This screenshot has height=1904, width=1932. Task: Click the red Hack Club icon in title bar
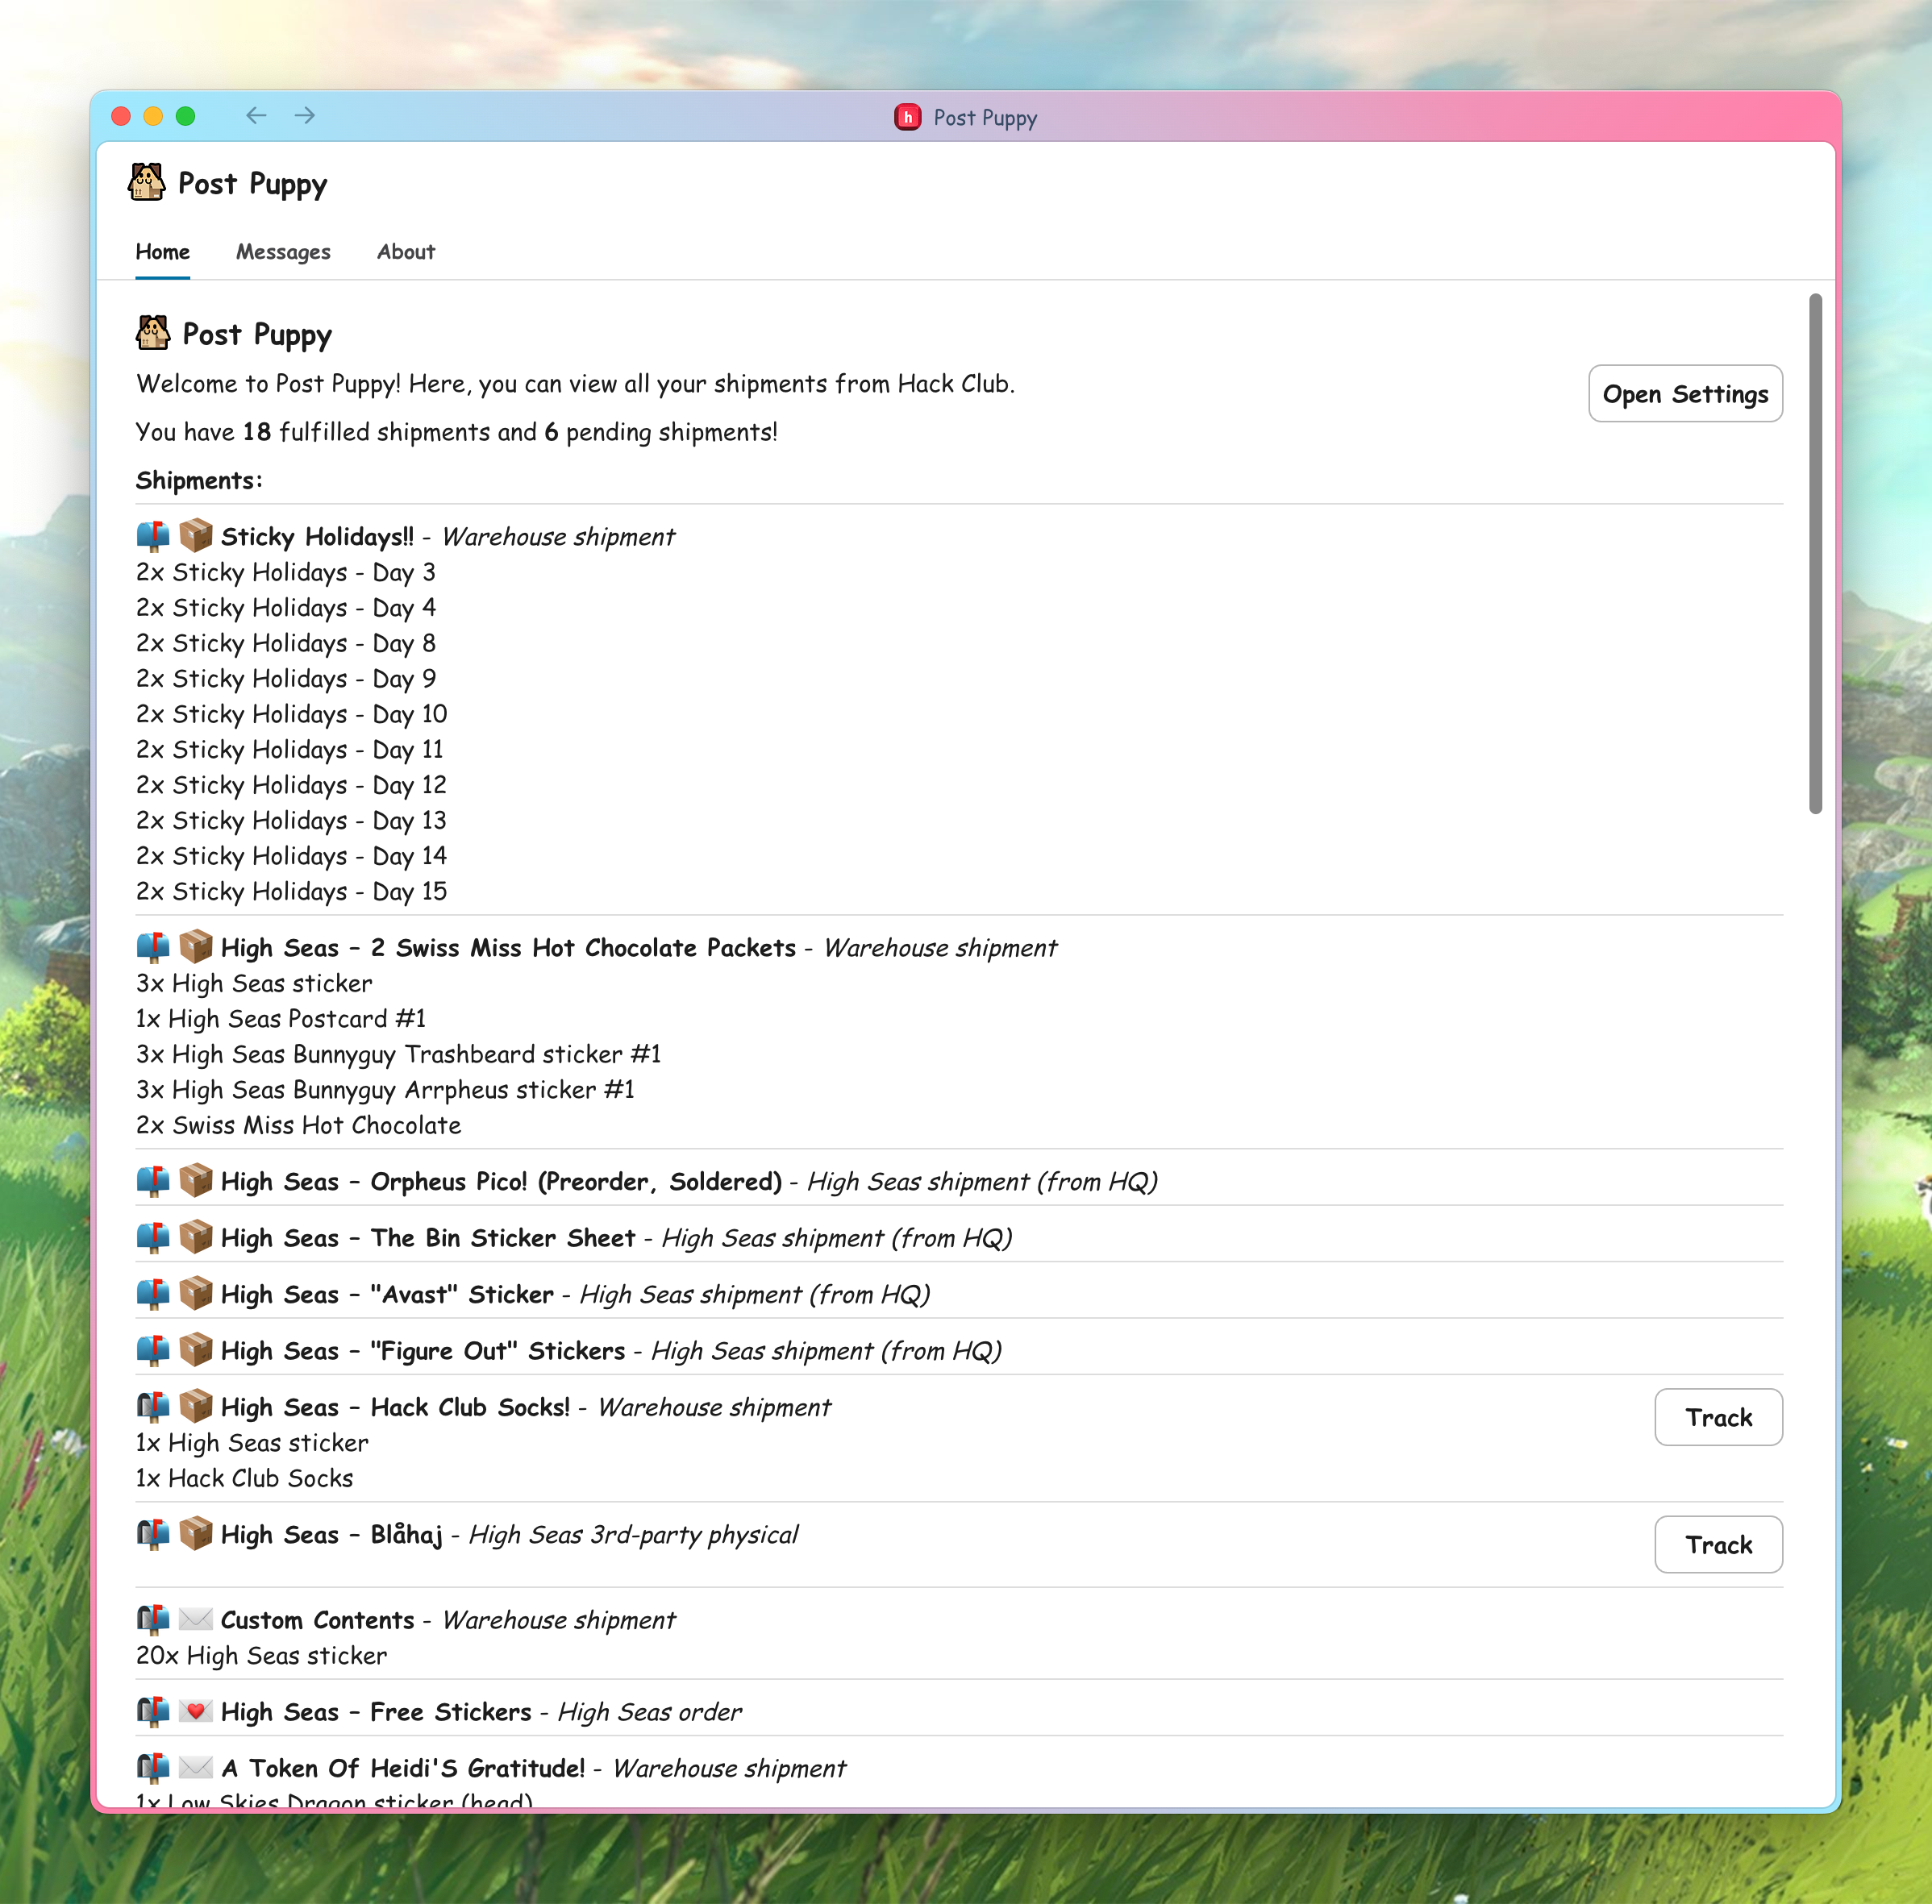(x=908, y=118)
